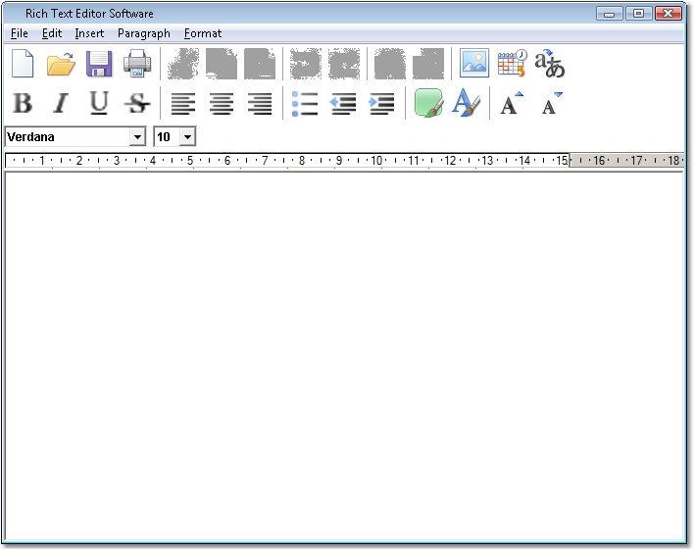Toggle italic formatting
The image size is (694, 551).
[x=61, y=103]
